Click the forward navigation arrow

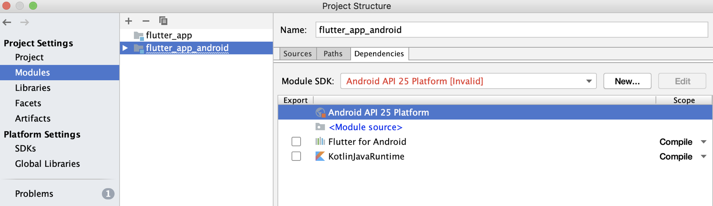[25, 22]
